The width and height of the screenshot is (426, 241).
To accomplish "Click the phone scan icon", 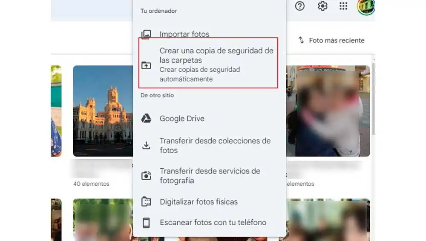I will click(x=146, y=223).
